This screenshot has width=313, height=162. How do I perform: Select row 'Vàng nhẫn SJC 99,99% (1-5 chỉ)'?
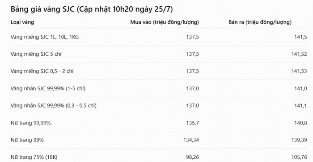pyautogui.click(x=159, y=88)
